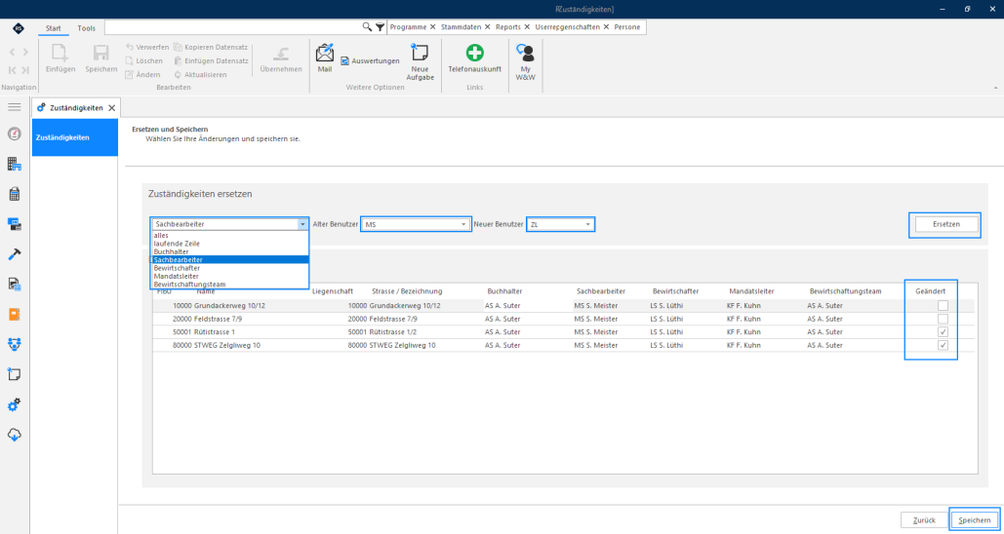Open the hammer sidebar icon

tap(14, 254)
